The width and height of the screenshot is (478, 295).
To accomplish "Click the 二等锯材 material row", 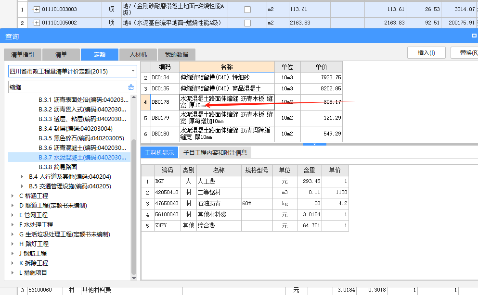I will (245, 192).
